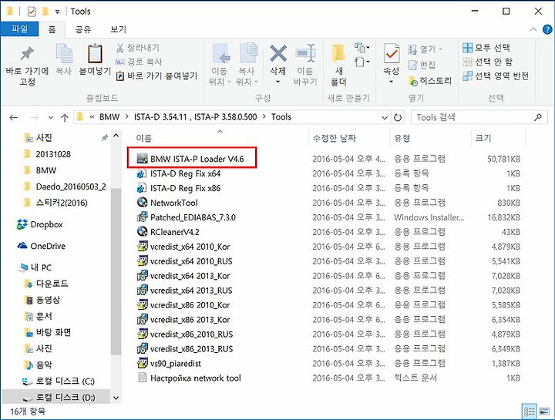Sort by Name column header
Viewport: 555px width, 420px height.
(143, 138)
